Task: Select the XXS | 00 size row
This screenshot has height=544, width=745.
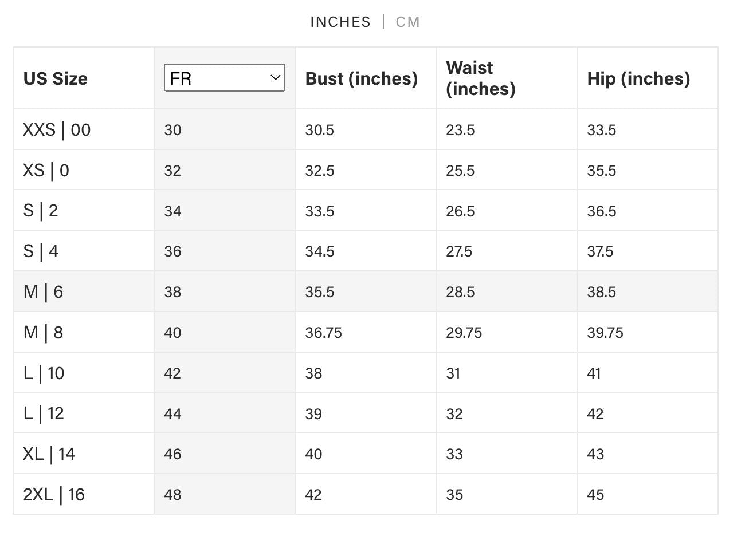Action: pos(366,129)
